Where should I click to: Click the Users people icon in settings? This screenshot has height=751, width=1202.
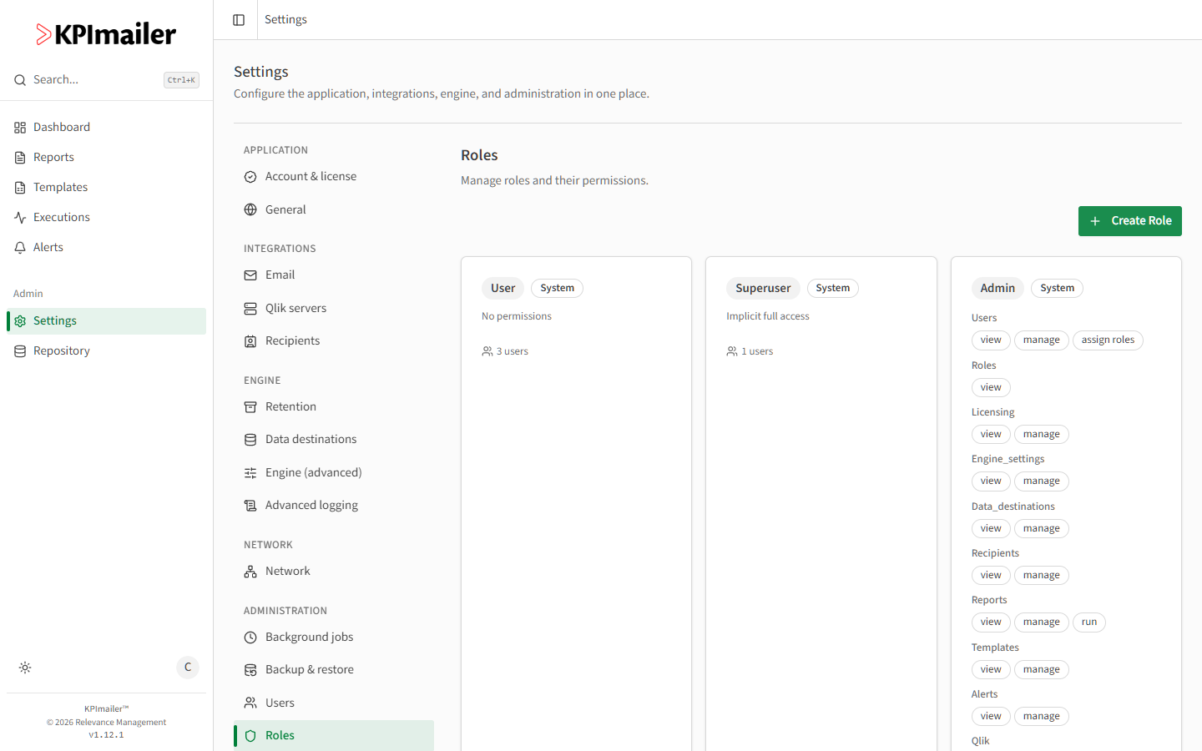[x=250, y=703]
